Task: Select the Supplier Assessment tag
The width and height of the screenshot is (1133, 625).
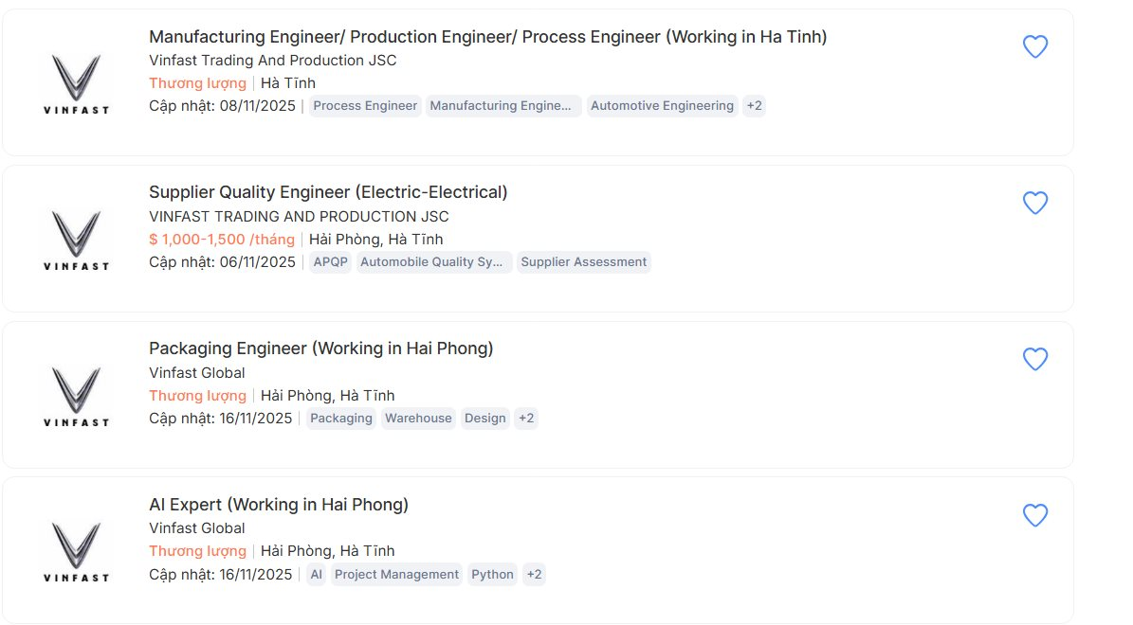Action: (584, 262)
